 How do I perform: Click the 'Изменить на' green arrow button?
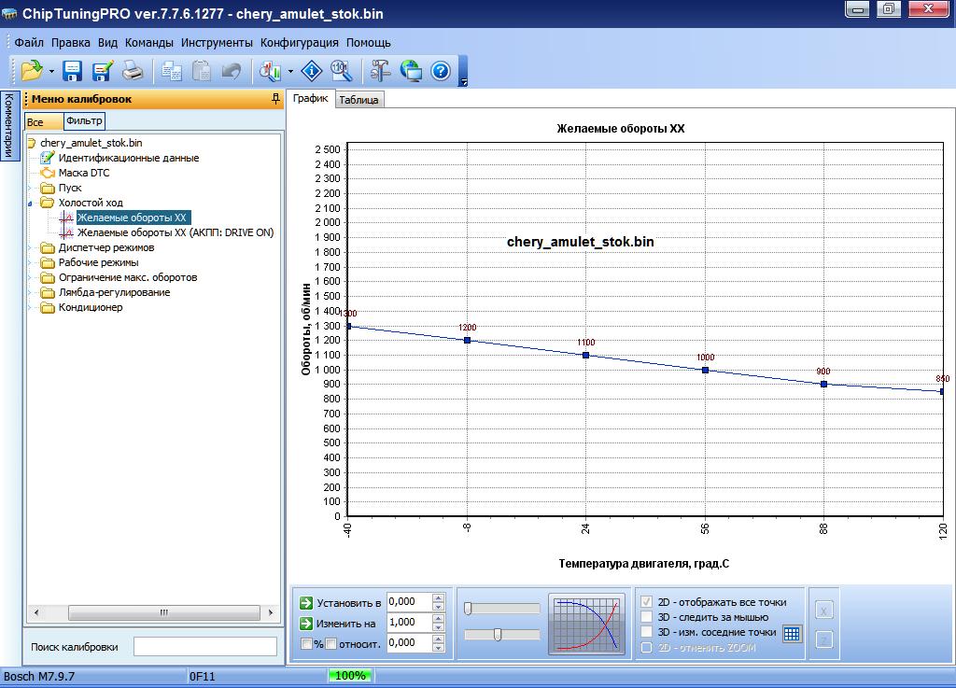pyautogui.click(x=306, y=624)
